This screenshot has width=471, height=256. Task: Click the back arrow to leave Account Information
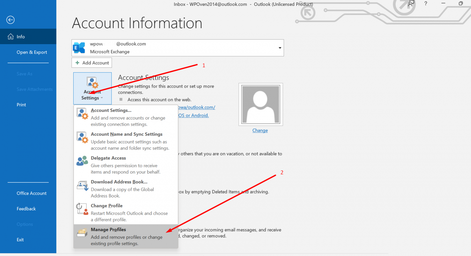[10, 20]
